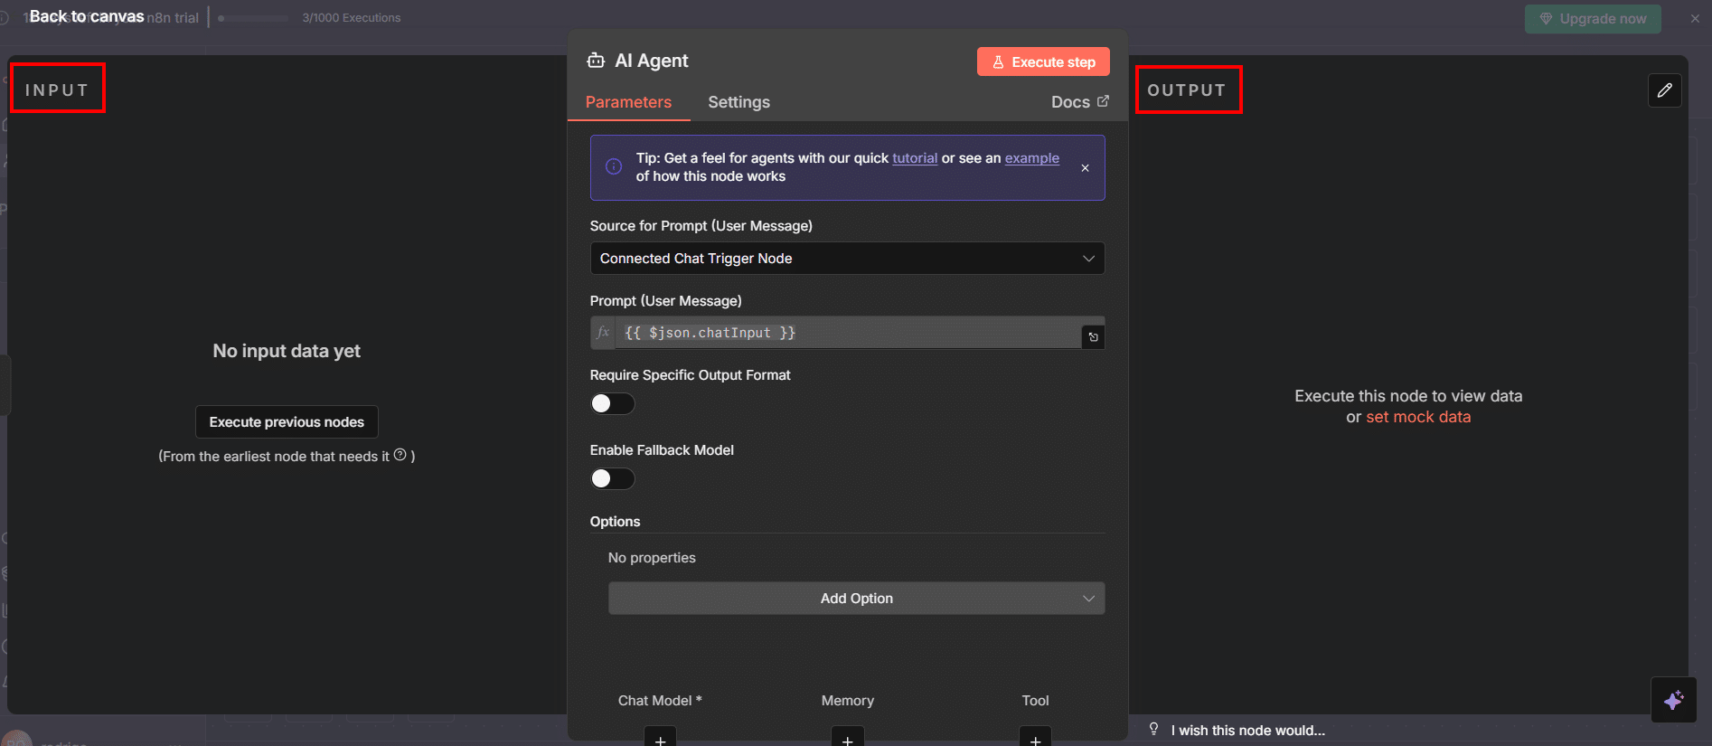Click the Prompt expression input field

pos(847,333)
